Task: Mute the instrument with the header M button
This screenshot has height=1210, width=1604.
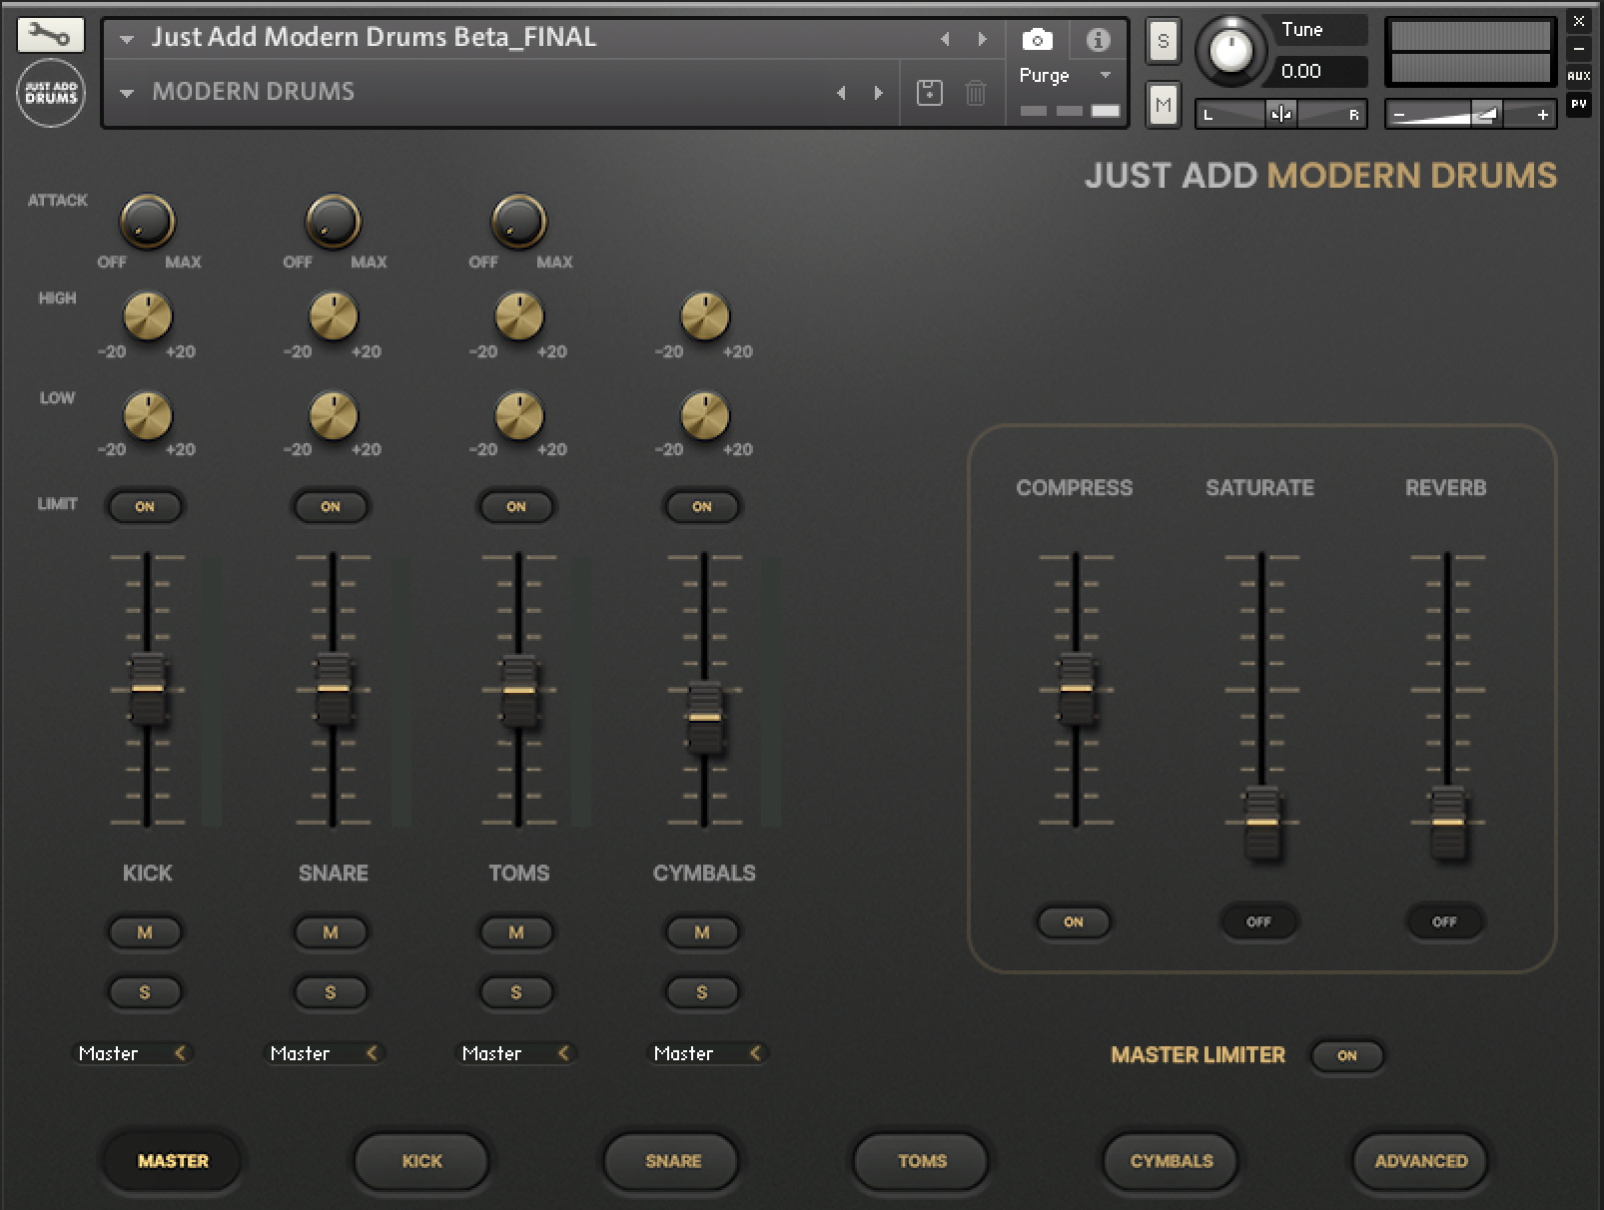Action: (x=1163, y=104)
